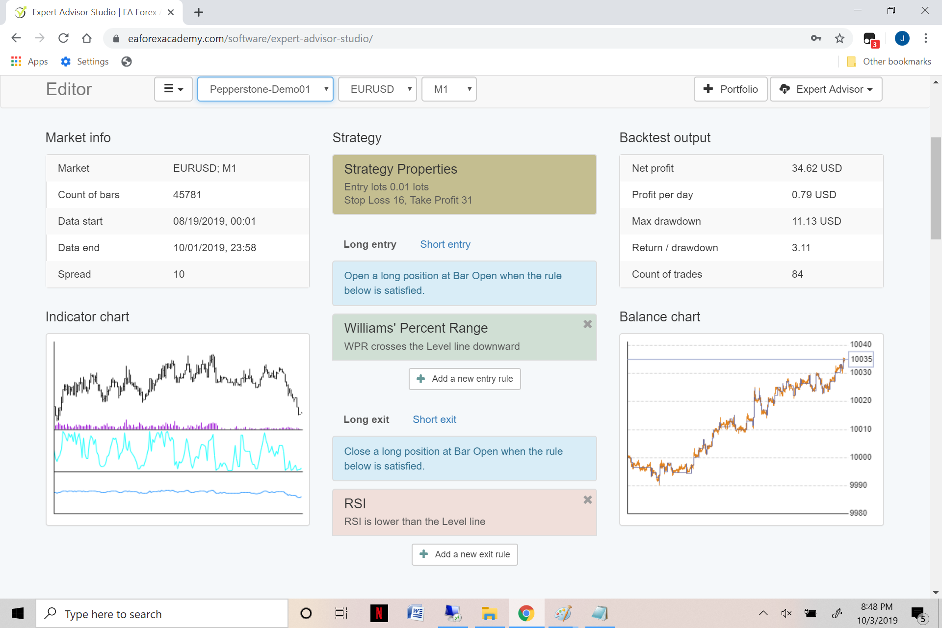Edit the RSI indicator card
The width and height of the screenshot is (942, 628).
click(x=464, y=512)
